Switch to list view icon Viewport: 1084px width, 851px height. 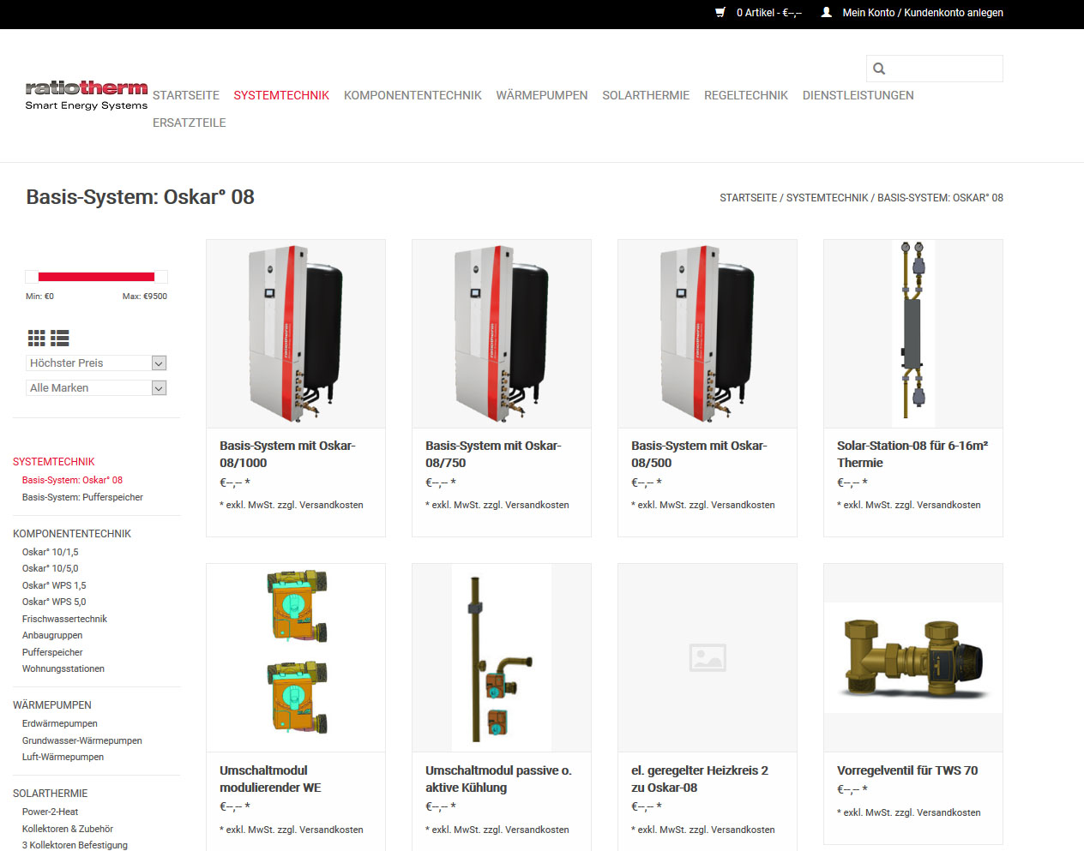(59, 338)
